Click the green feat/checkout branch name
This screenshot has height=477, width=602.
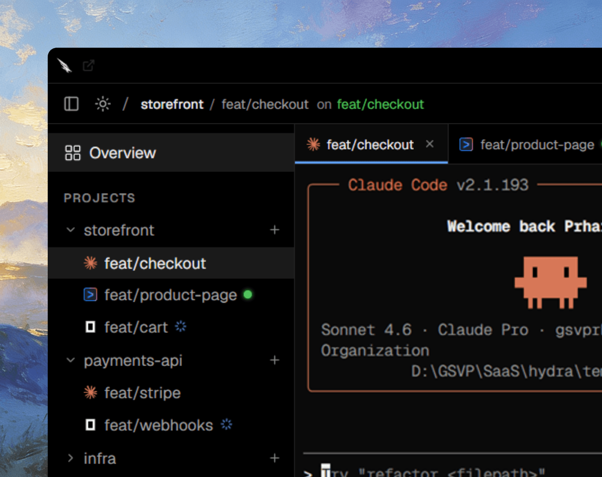pos(380,105)
